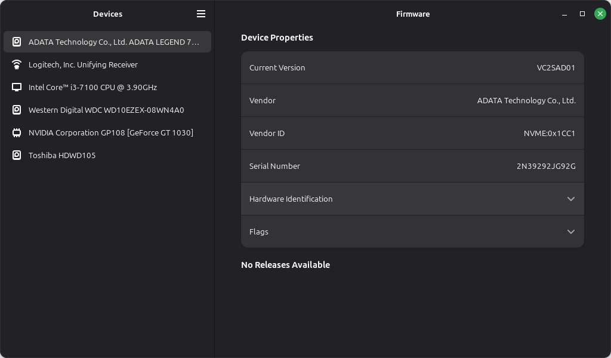Select Intel Core i3-7100 CPU entry
Screen dimensions: 611x358
pos(92,87)
